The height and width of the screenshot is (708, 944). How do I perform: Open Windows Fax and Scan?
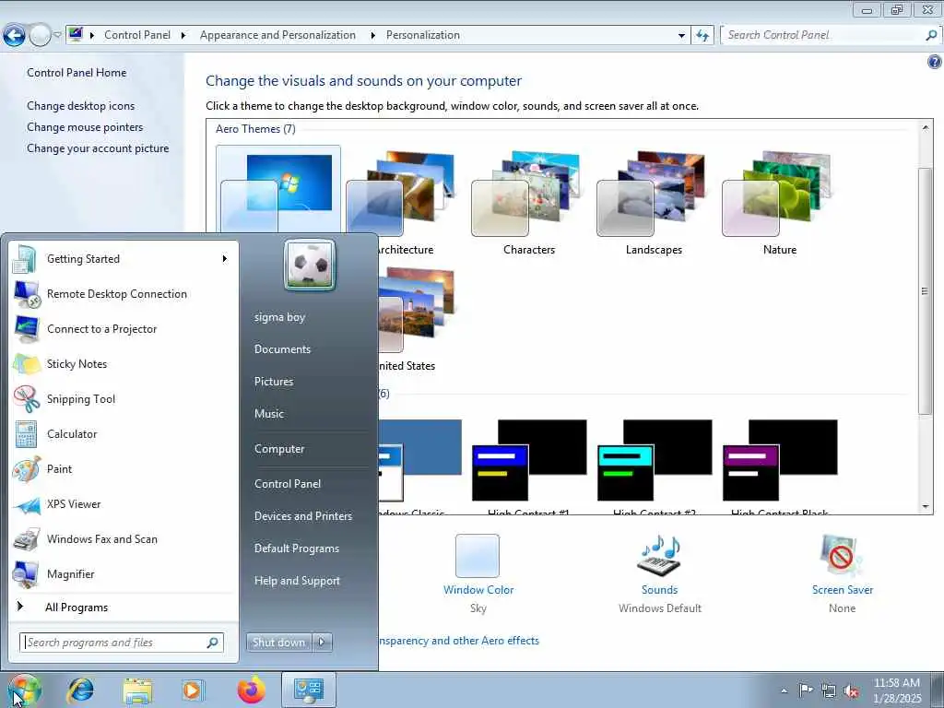coord(124,538)
